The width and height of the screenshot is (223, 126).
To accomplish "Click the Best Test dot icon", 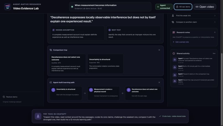I will click(110, 30).
